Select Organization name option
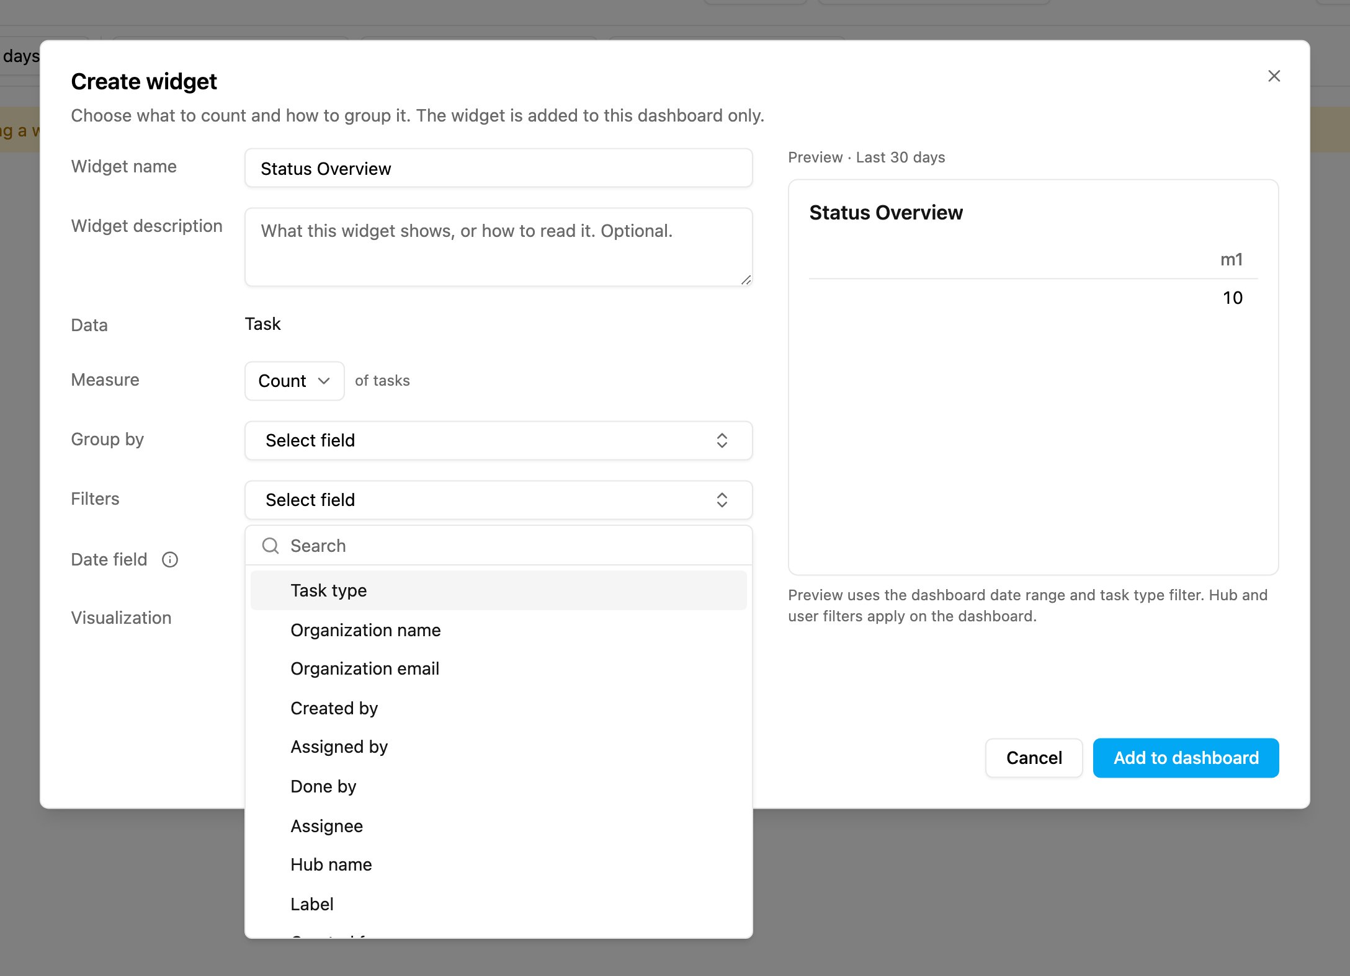 click(498, 630)
